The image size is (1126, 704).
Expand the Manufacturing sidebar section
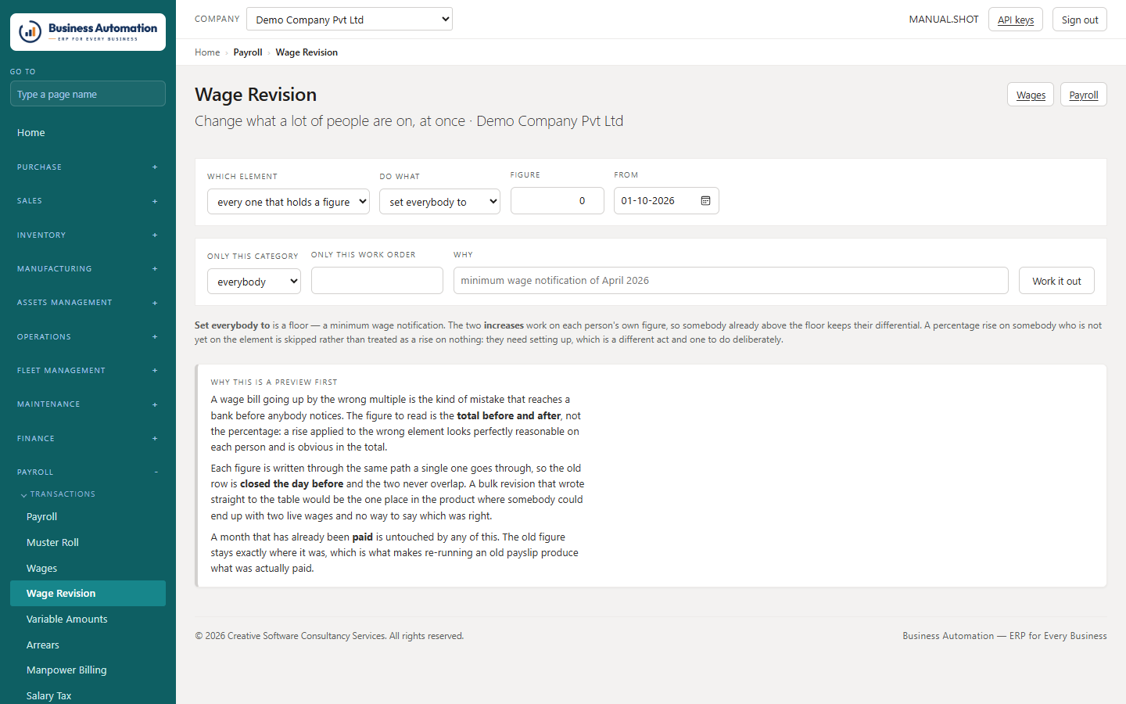[88, 269]
